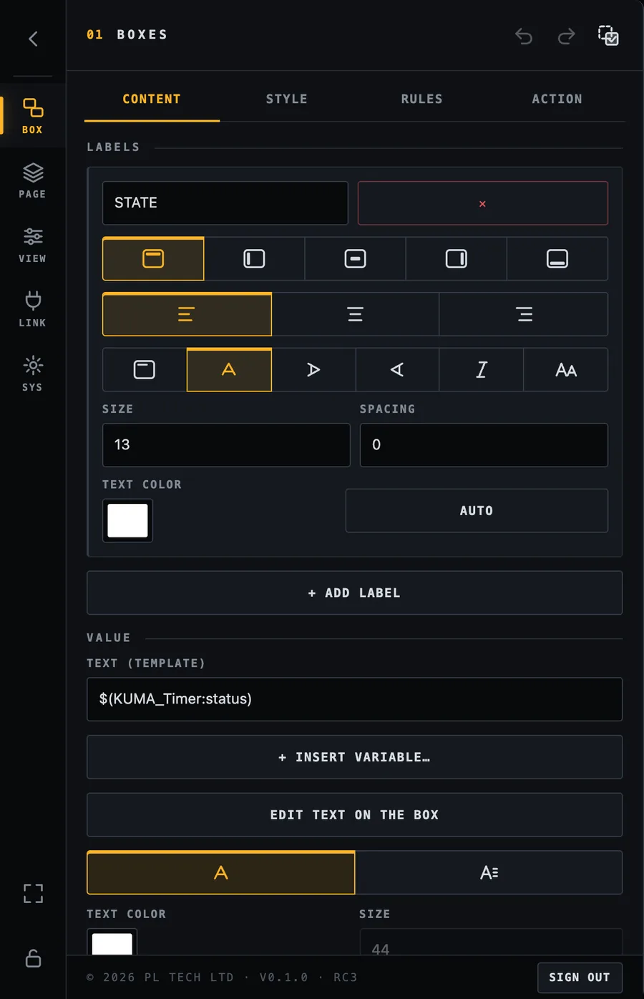This screenshot has height=999, width=644.
Task: Click the Spacing field showing 0
Action: tap(484, 444)
